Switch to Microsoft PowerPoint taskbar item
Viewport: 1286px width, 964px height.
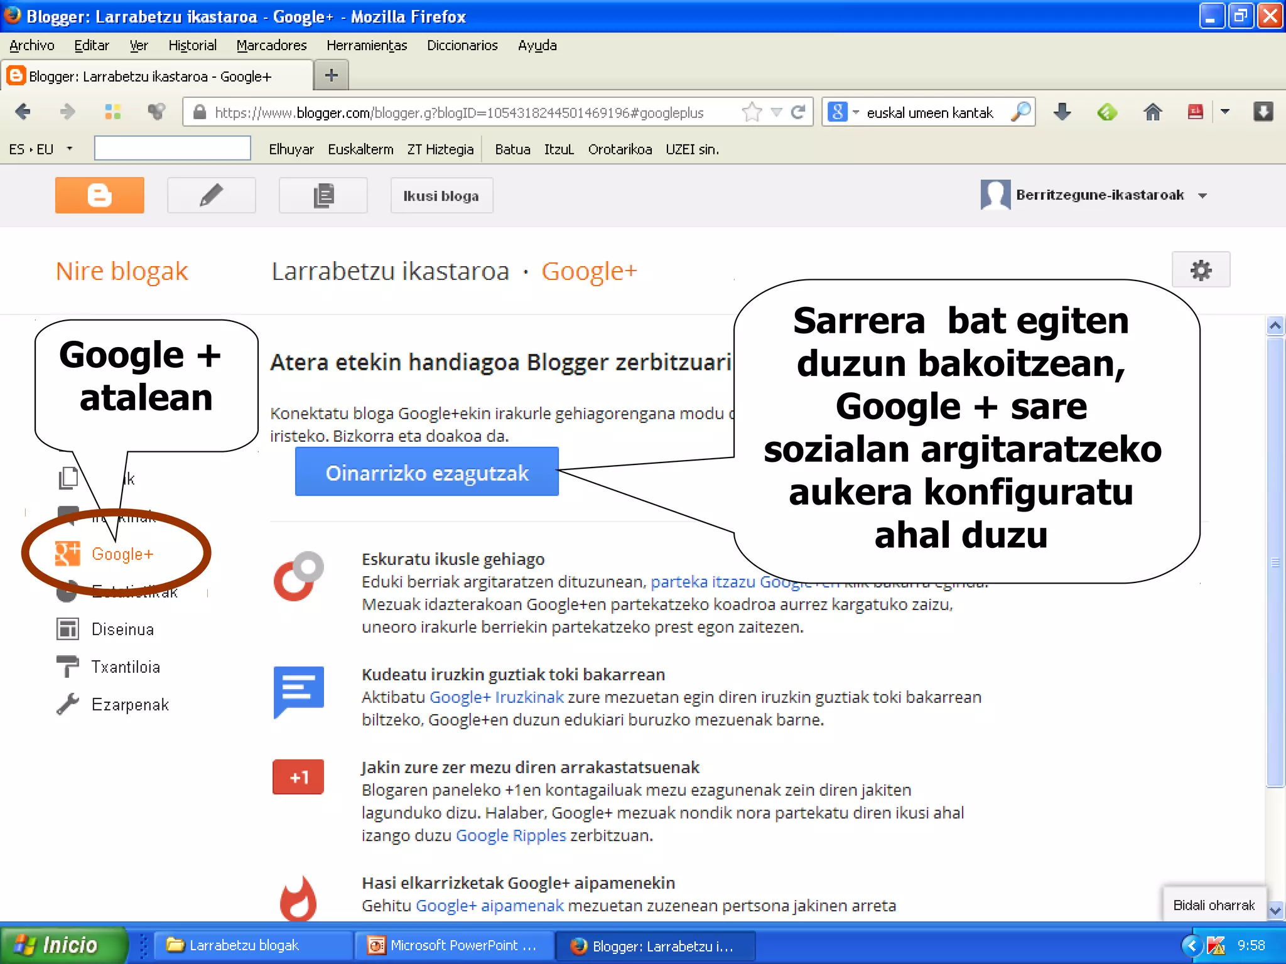click(453, 945)
